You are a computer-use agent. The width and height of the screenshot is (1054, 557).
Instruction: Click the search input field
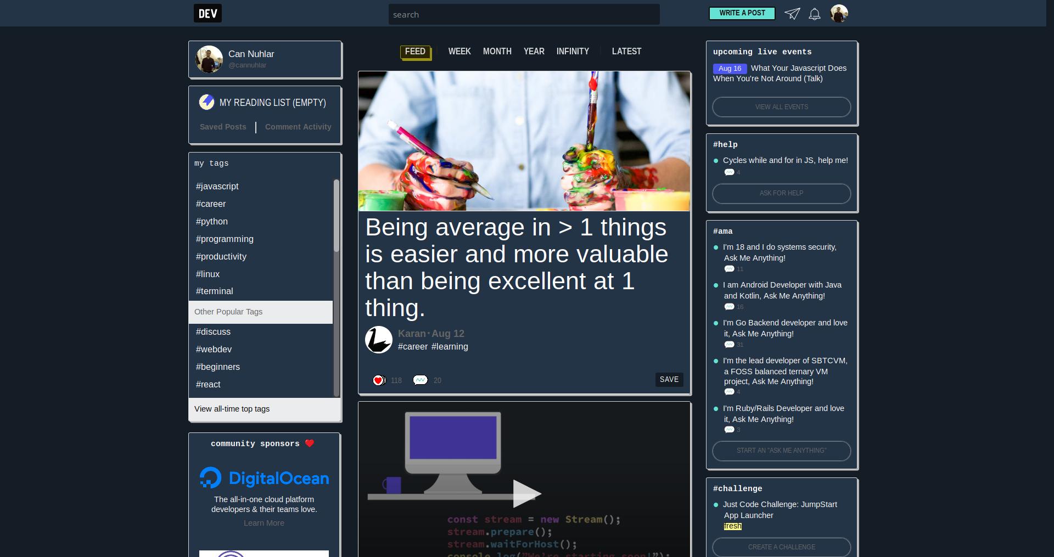[524, 14]
